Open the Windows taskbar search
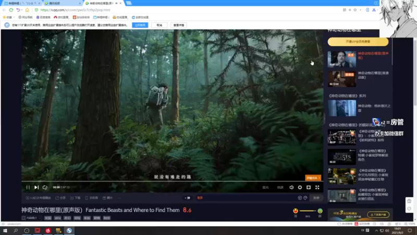 tap(16, 230)
